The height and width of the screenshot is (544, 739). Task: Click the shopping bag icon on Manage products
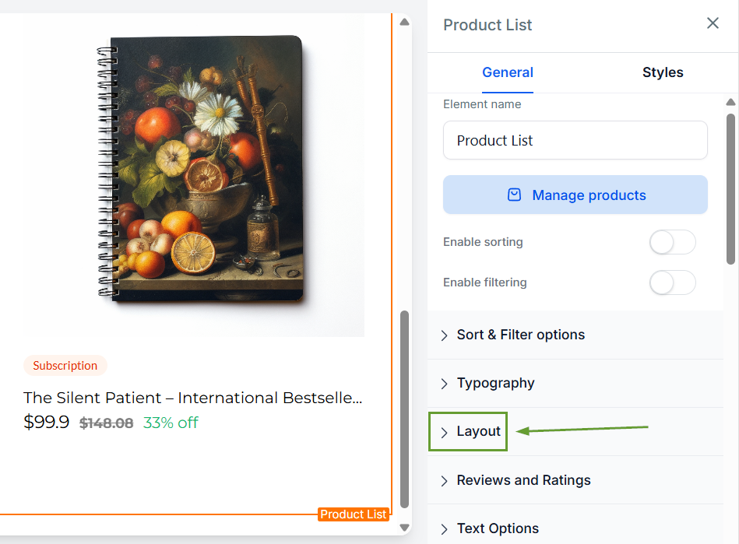tap(515, 195)
